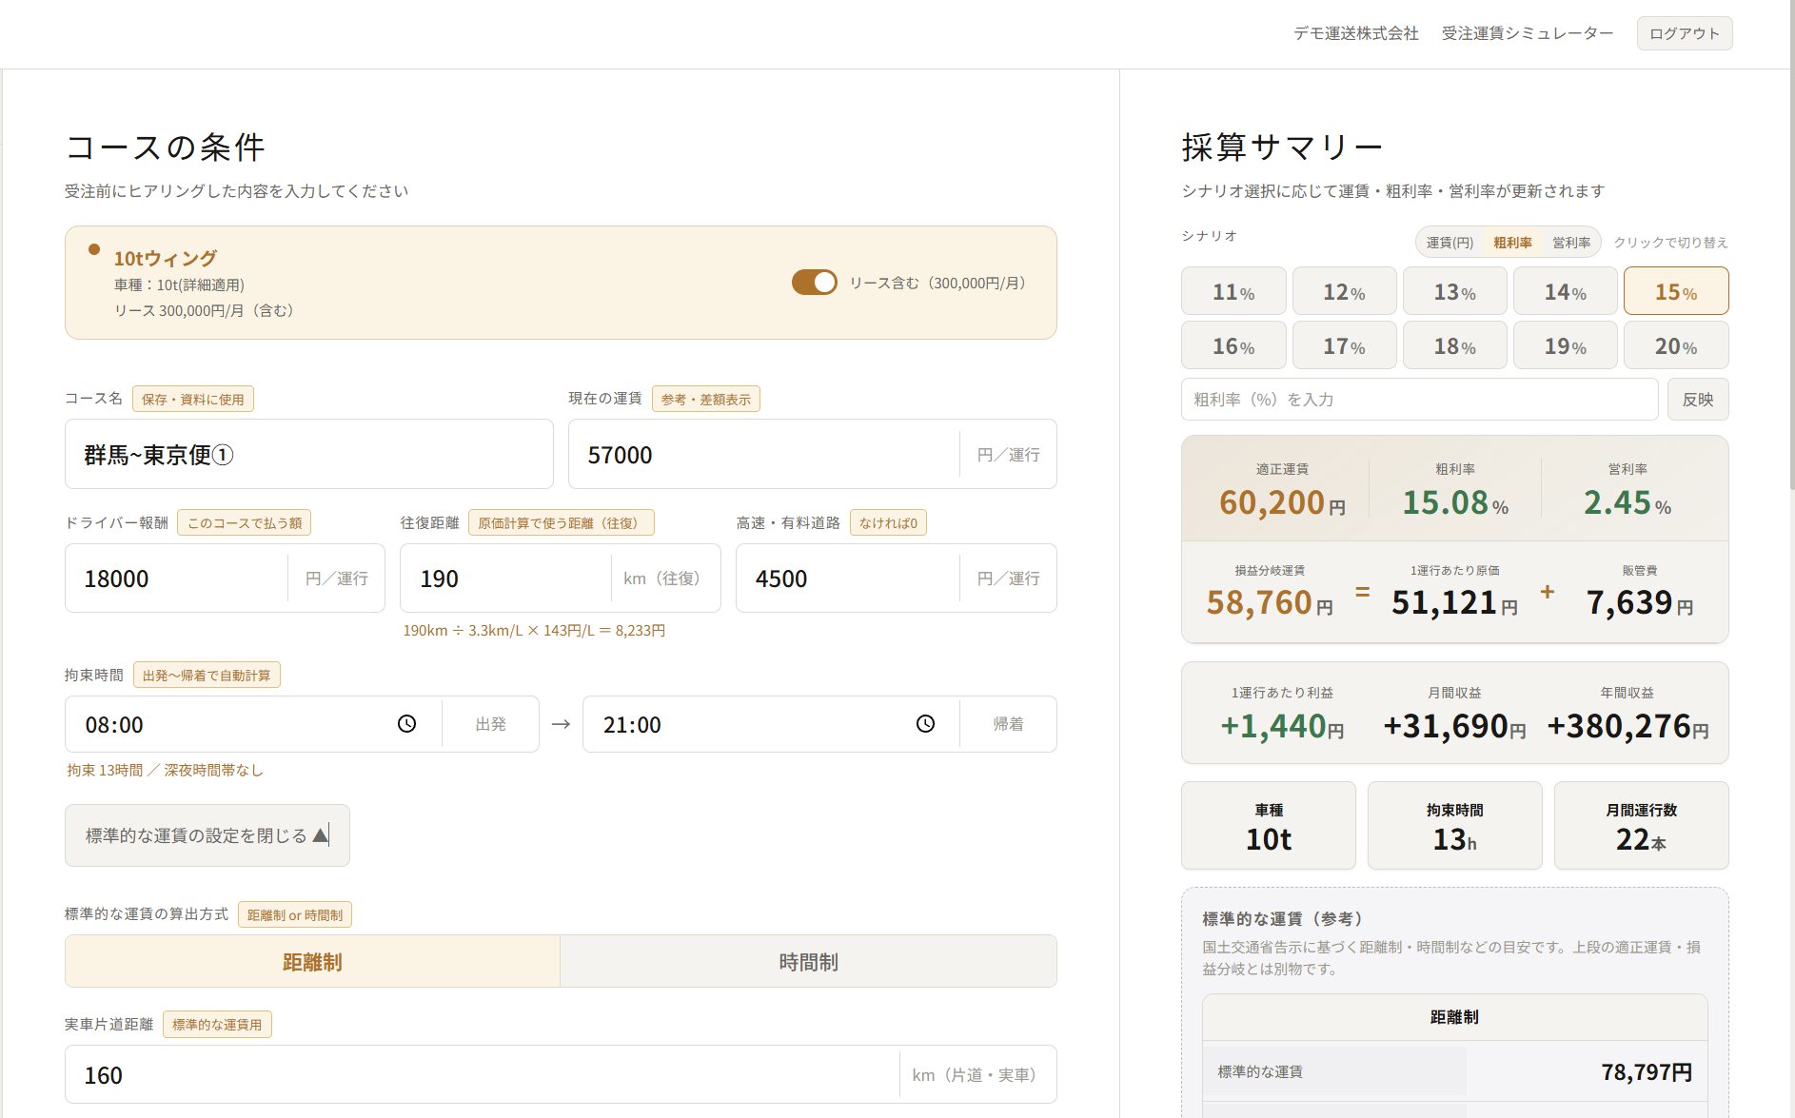Switch scenario display to 粗利率
This screenshot has width=1795, height=1118.
point(1512,243)
